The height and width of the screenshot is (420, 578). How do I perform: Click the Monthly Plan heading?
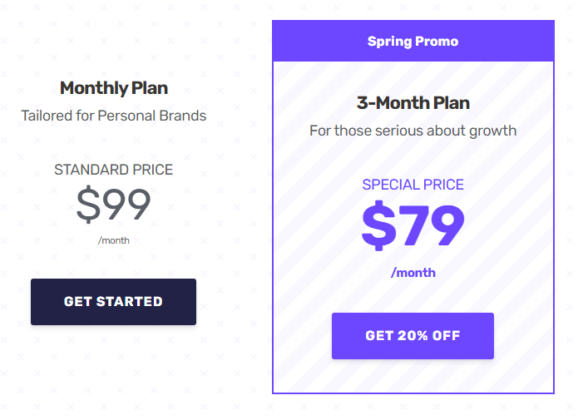[114, 88]
